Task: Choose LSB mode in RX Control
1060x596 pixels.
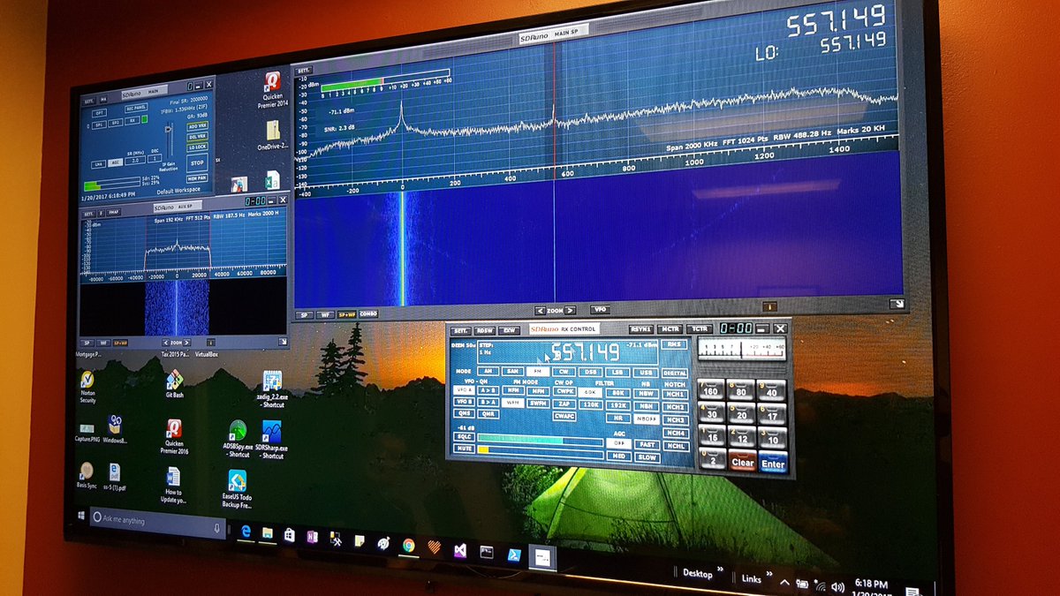Action: [617, 373]
